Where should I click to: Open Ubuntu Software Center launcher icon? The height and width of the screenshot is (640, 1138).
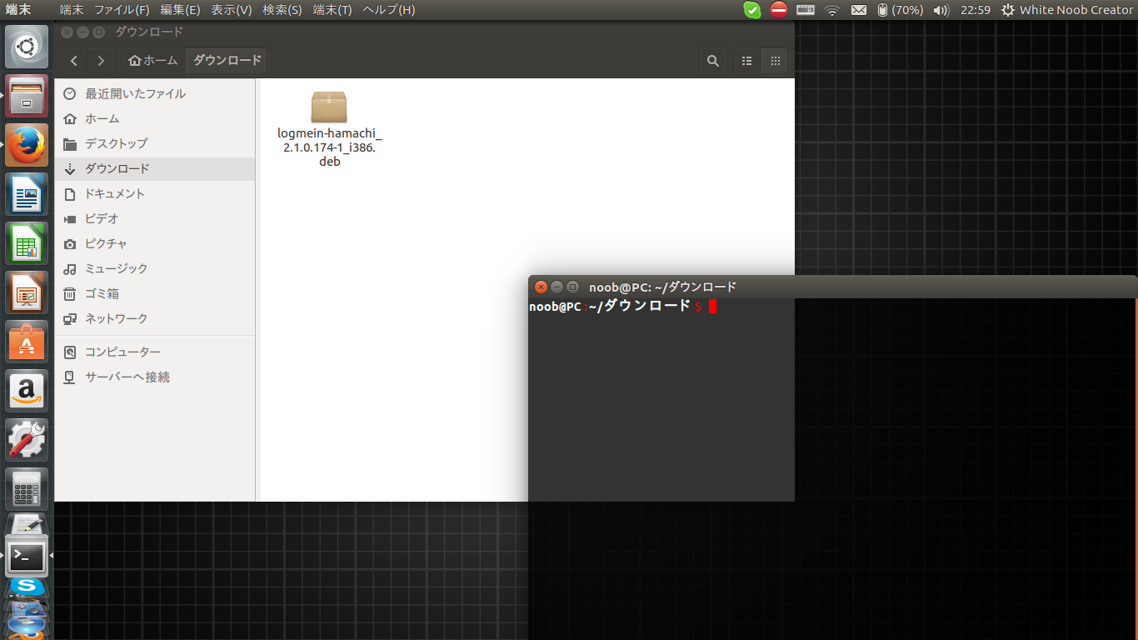click(x=27, y=342)
